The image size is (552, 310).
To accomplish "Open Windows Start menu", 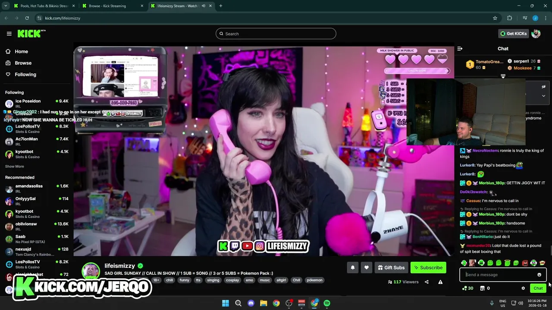I will pos(226,303).
